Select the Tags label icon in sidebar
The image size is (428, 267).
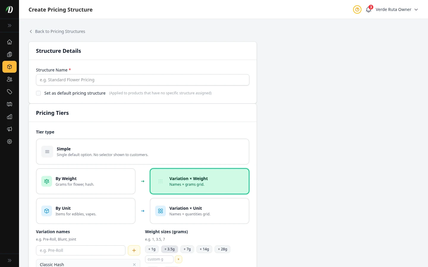coord(10,92)
